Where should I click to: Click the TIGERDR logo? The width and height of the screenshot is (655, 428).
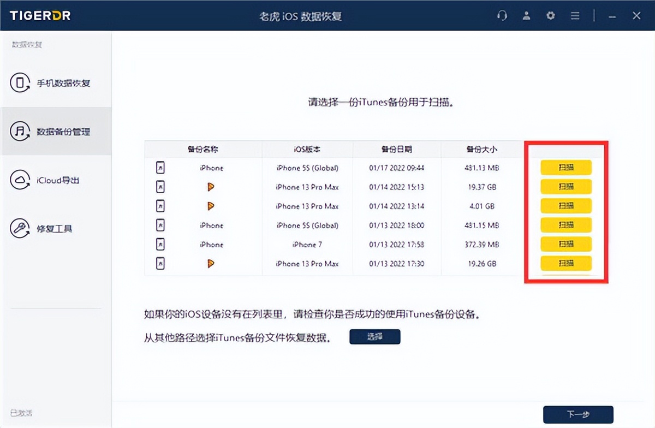click(x=39, y=15)
